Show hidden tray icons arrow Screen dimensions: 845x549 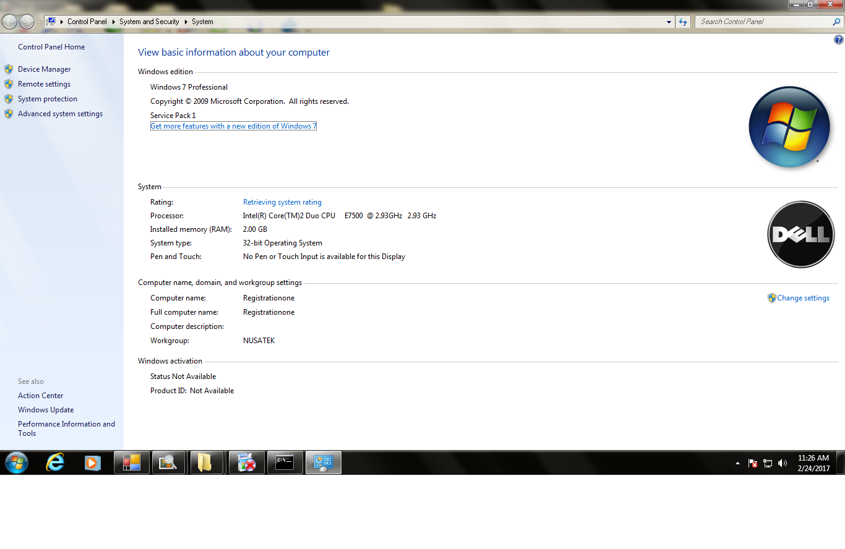(x=737, y=463)
